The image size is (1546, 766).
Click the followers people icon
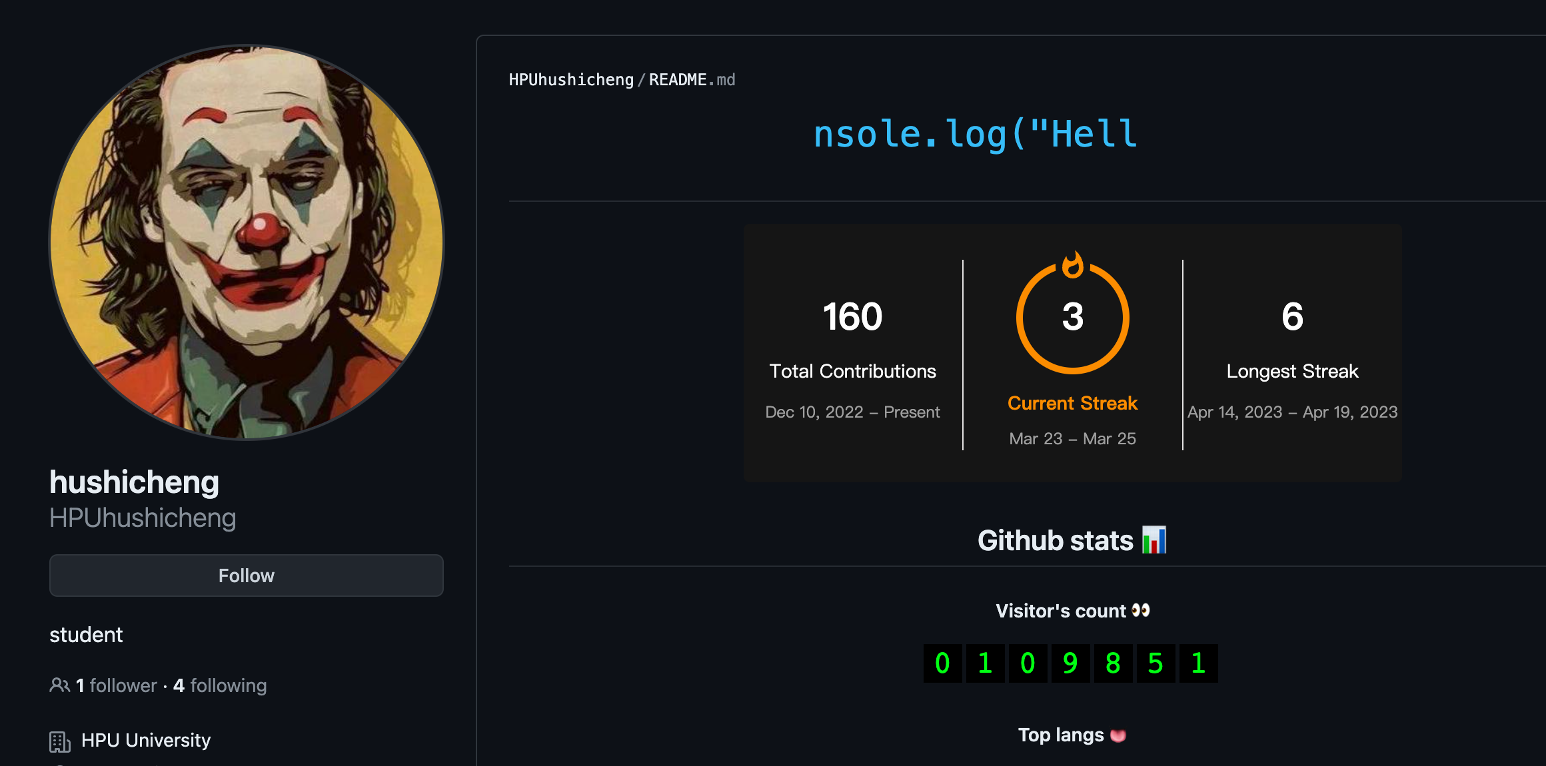pos(59,685)
